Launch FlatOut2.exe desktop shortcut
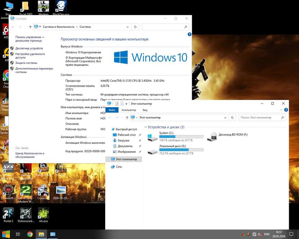This screenshot has width=299, height=239. (44, 170)
